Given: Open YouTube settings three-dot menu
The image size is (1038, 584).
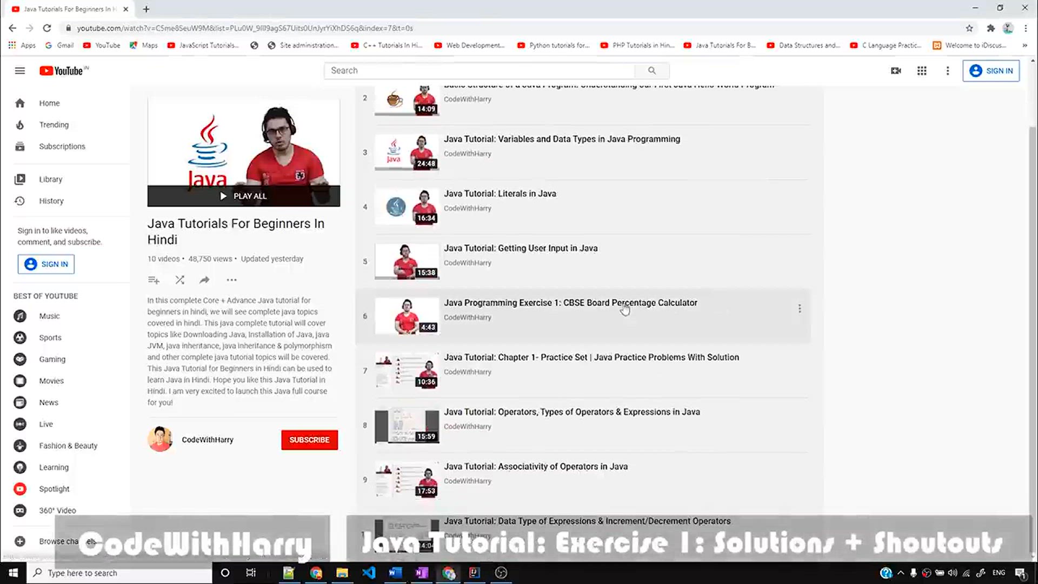Looking at the screenshot, I should pyautogui.click(x=947, y=71).
